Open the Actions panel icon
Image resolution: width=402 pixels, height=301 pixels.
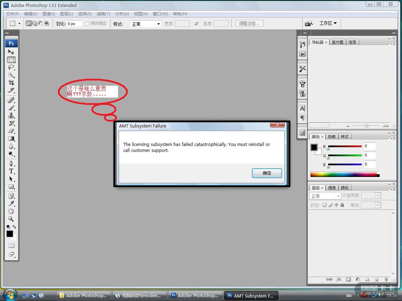pos(302,54)
